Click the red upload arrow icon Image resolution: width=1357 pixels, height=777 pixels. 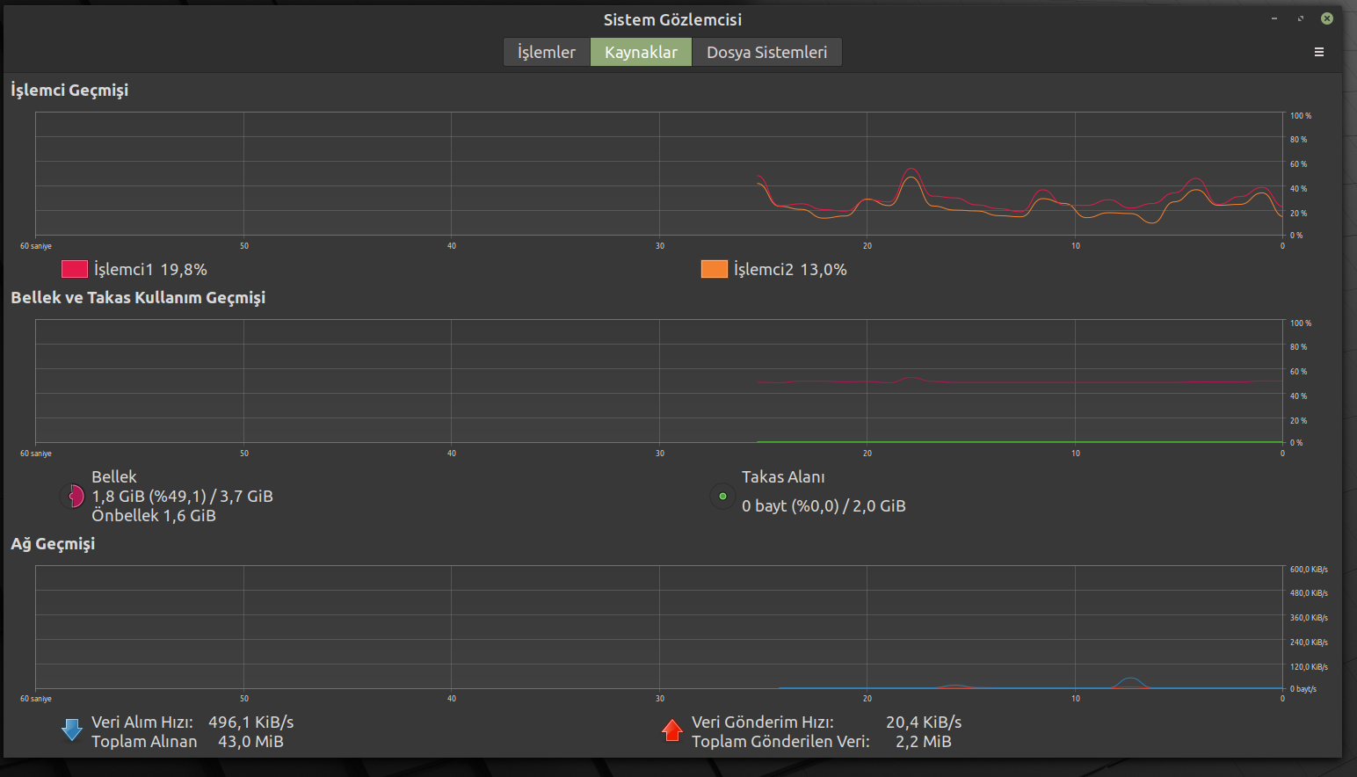pos(672,730)
